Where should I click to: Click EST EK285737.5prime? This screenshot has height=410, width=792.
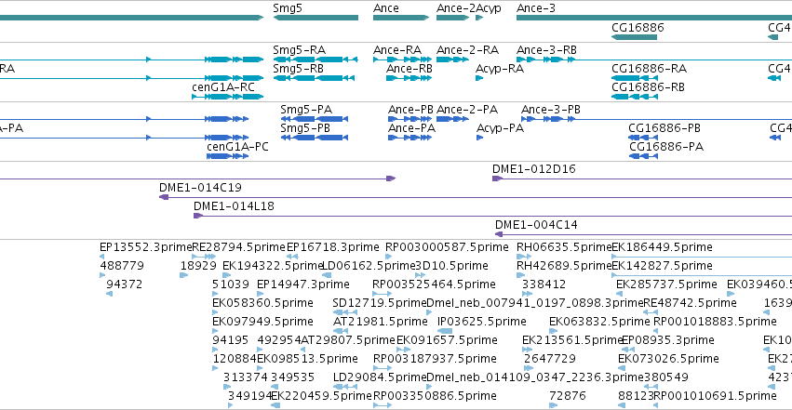coord(666,284)
